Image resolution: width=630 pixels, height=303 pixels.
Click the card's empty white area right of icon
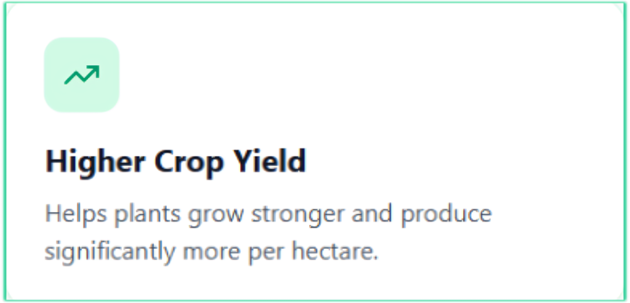pyautogui.click(x=369, y=75)
